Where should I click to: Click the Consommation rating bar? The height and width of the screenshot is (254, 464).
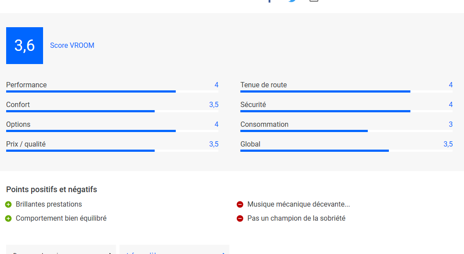point(346,131)
